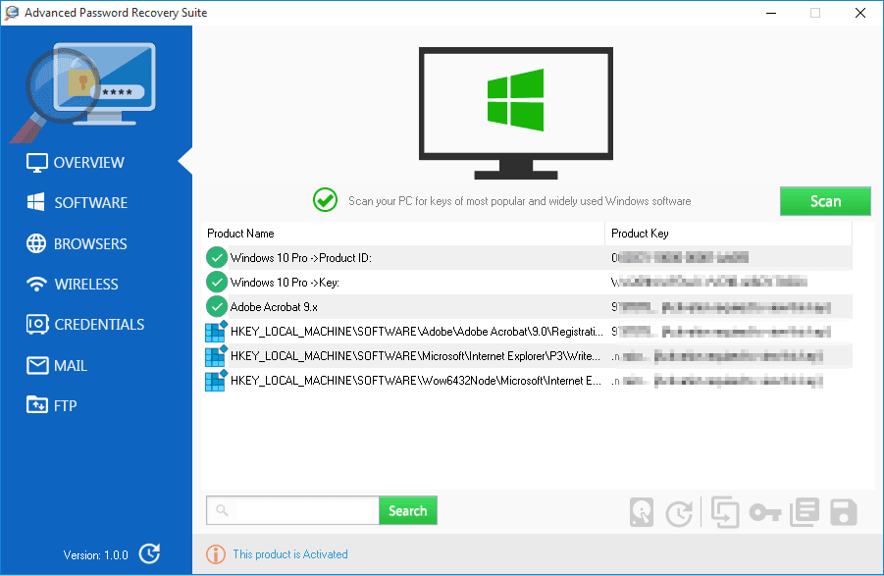This screenshot has width=884, height=576.
Task: Click the app logo in the sidebar header
Action: pos(83,92)
